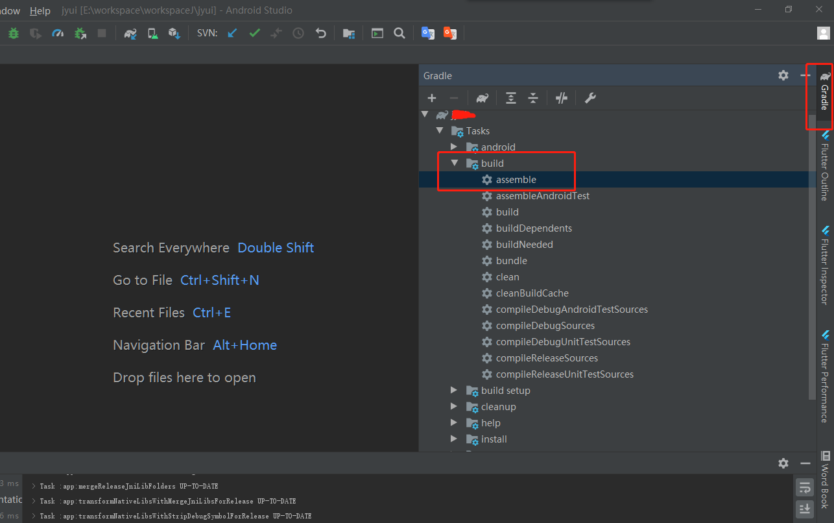Open Gradle settings wrench icon

click(590, 98)
